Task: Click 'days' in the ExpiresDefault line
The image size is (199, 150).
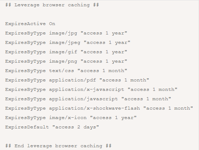Action: click(x=90, y=127)
